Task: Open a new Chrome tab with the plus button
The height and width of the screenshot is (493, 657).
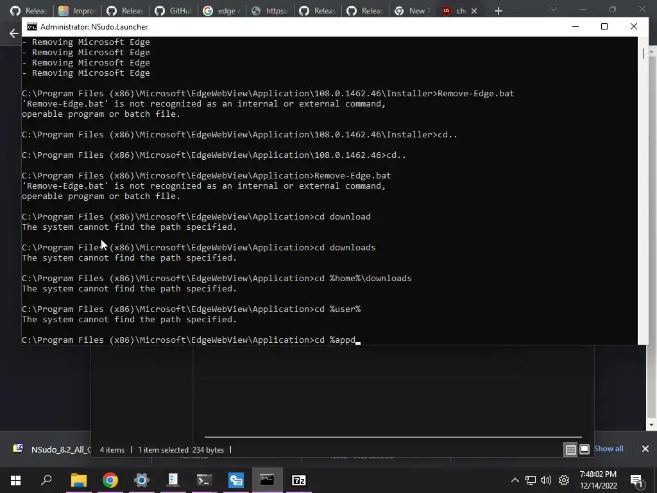Action: 498,11
